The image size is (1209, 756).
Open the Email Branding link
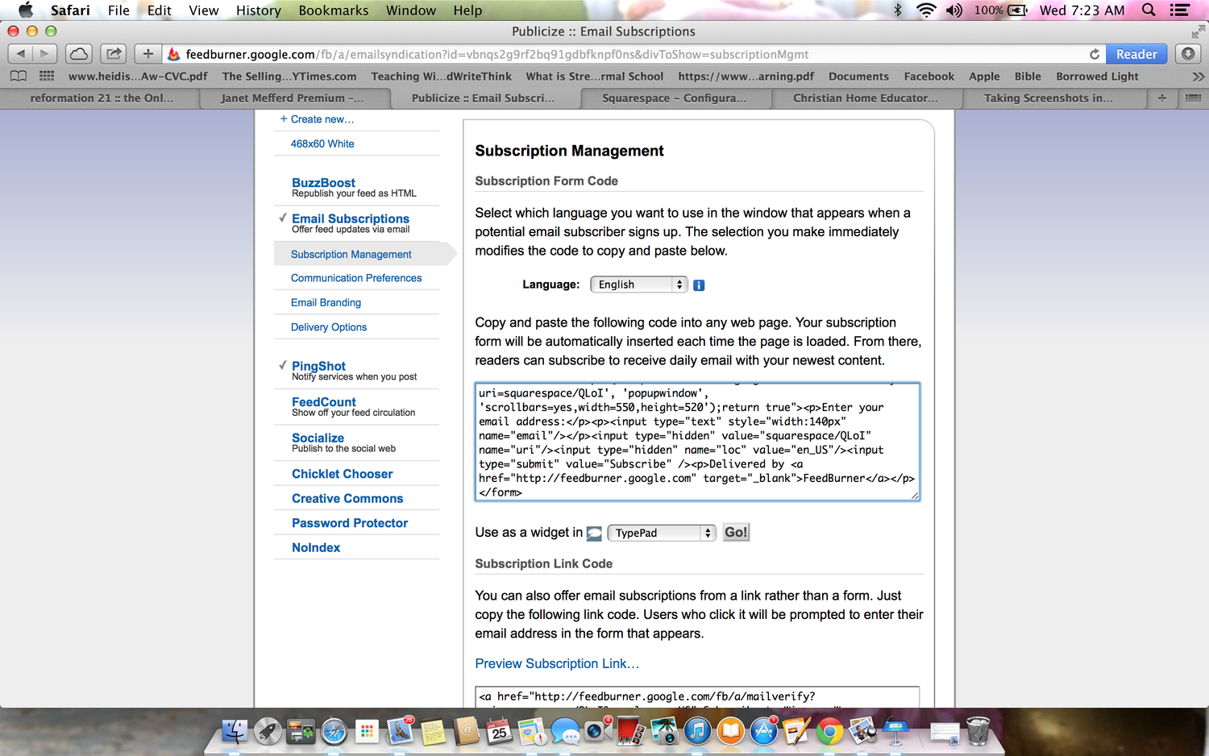(x=326, y=303)
